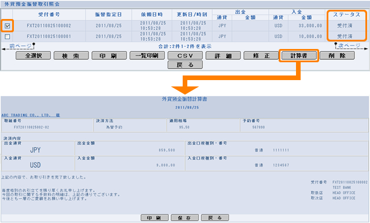Click the 検索 (search) button

[71, 56]
